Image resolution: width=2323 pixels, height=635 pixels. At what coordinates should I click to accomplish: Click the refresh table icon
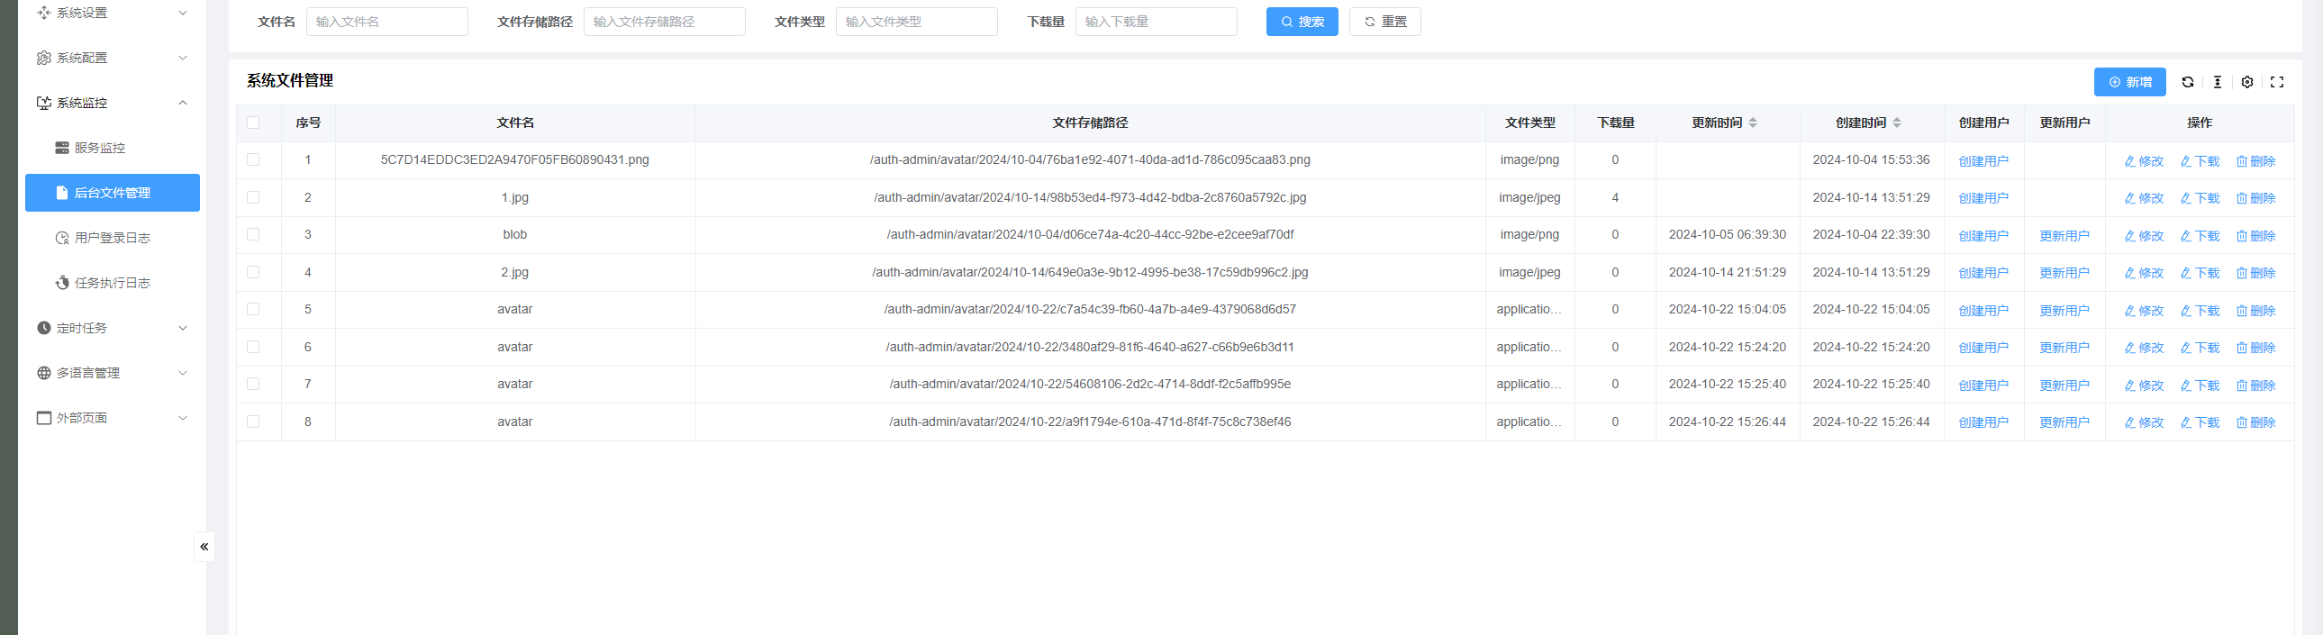click(2187, 82)
